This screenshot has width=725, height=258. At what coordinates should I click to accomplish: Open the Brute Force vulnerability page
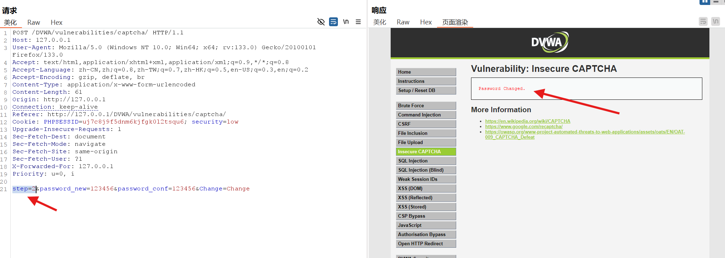tap(426, 105)
